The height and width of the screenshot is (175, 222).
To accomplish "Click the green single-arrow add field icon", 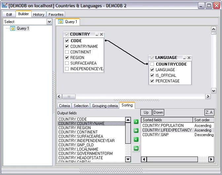I will coord(136,122).
